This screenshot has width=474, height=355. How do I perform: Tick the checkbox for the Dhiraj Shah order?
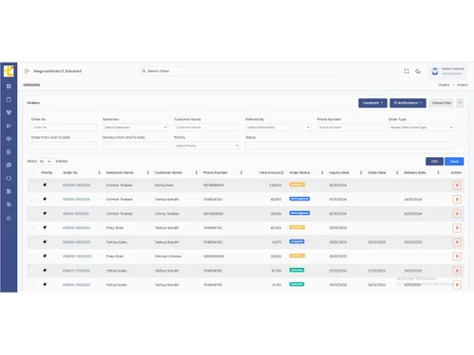(x=31, y=186)
